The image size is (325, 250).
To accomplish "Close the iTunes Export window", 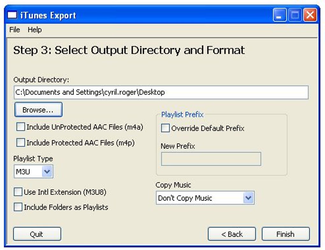I will point(310,15).
